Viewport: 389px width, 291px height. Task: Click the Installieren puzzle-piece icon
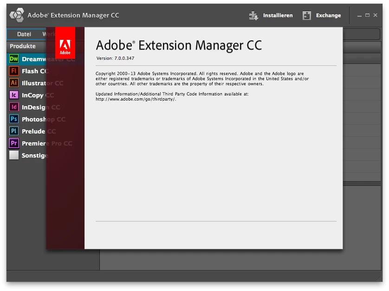pyautogui.click(x=253, y=16)
